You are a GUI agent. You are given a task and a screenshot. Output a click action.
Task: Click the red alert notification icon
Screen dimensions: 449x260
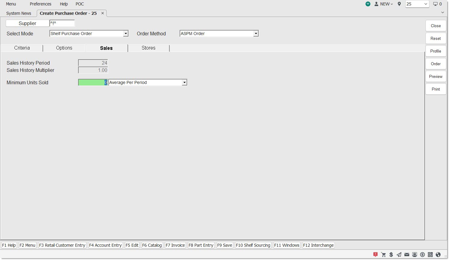click(375, 255)
